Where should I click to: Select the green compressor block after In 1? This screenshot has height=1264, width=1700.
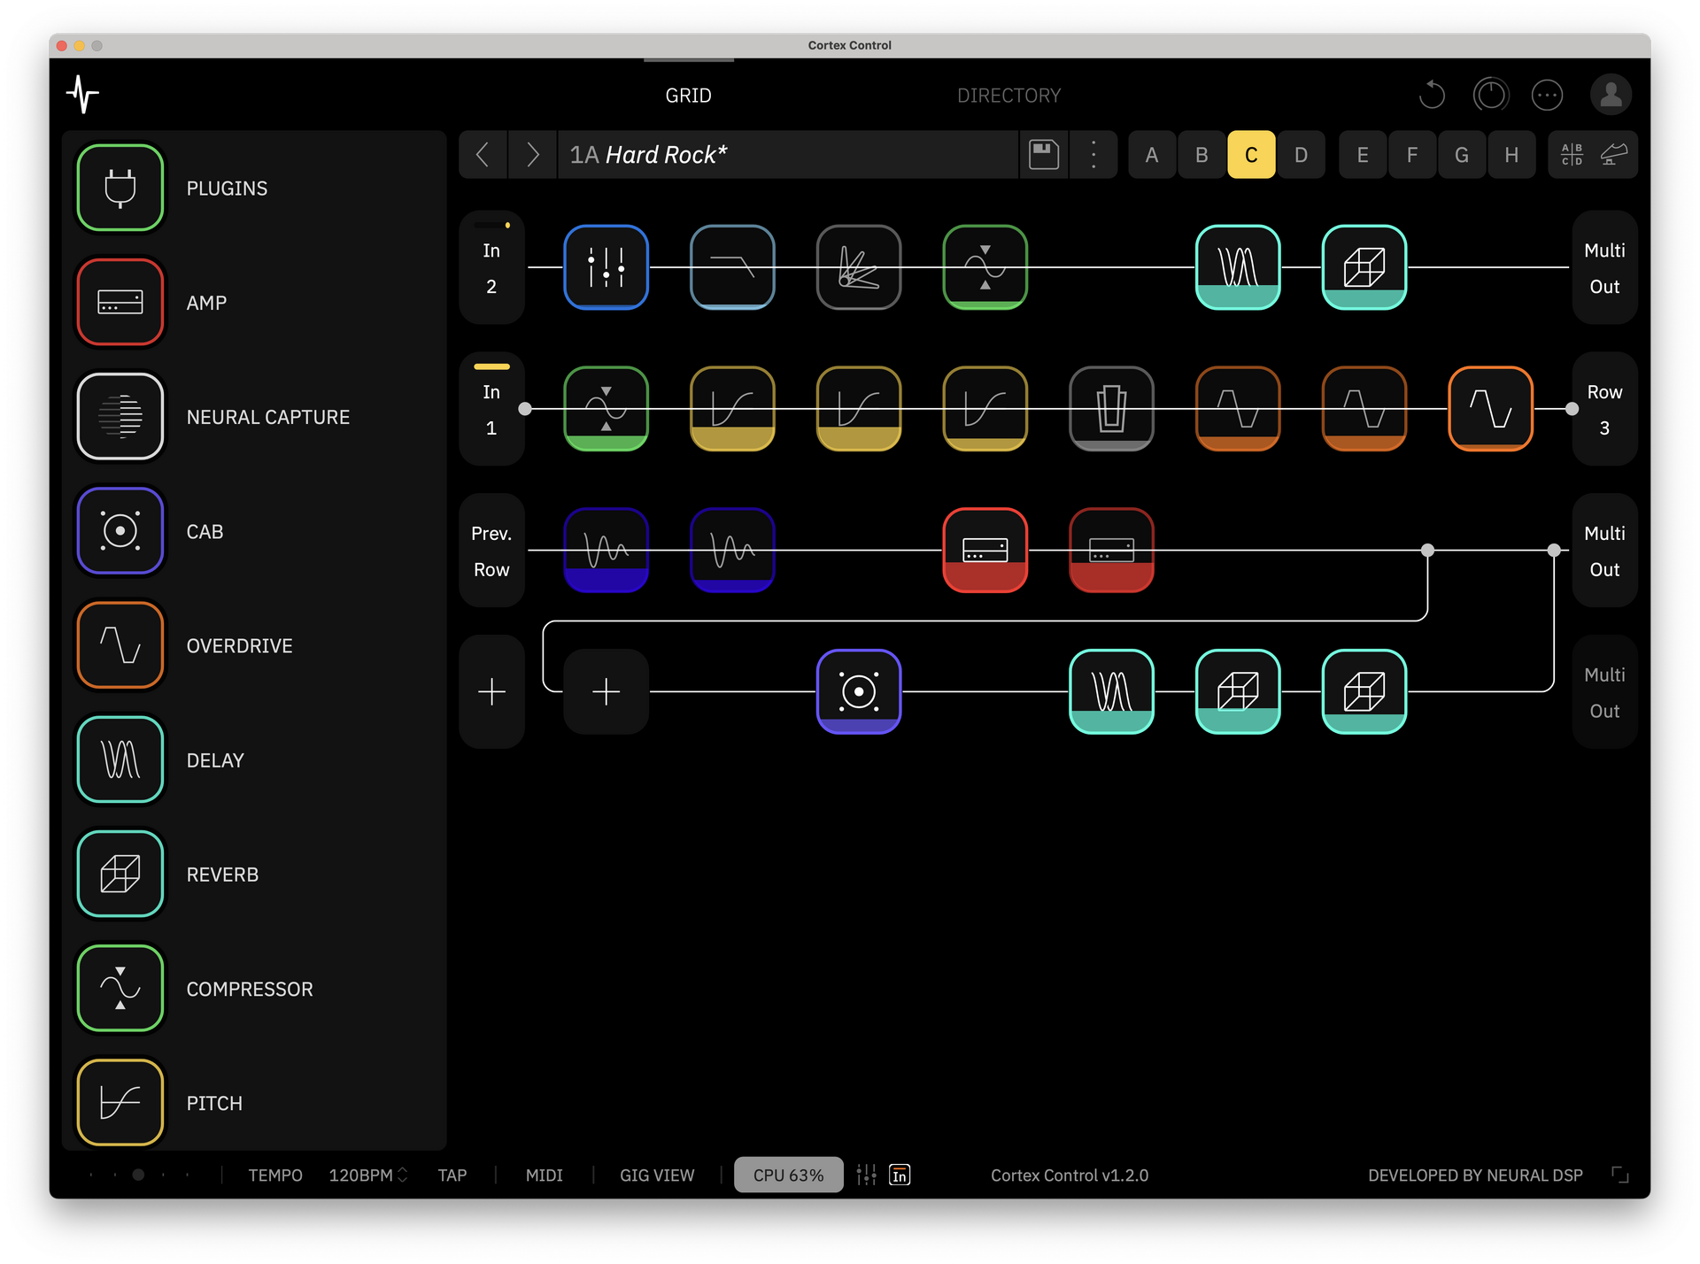tap(606, 409)
